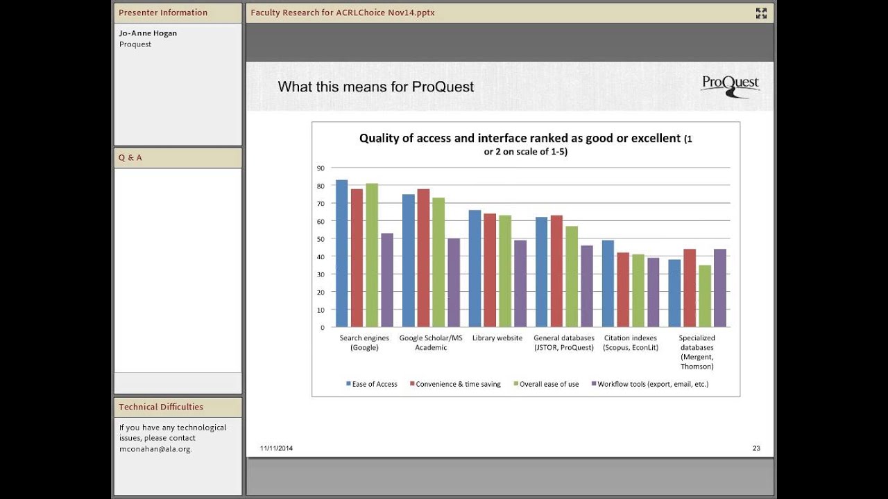
Task: Toggle full screen for the presentation panel
Action: (x=761, y=12)
